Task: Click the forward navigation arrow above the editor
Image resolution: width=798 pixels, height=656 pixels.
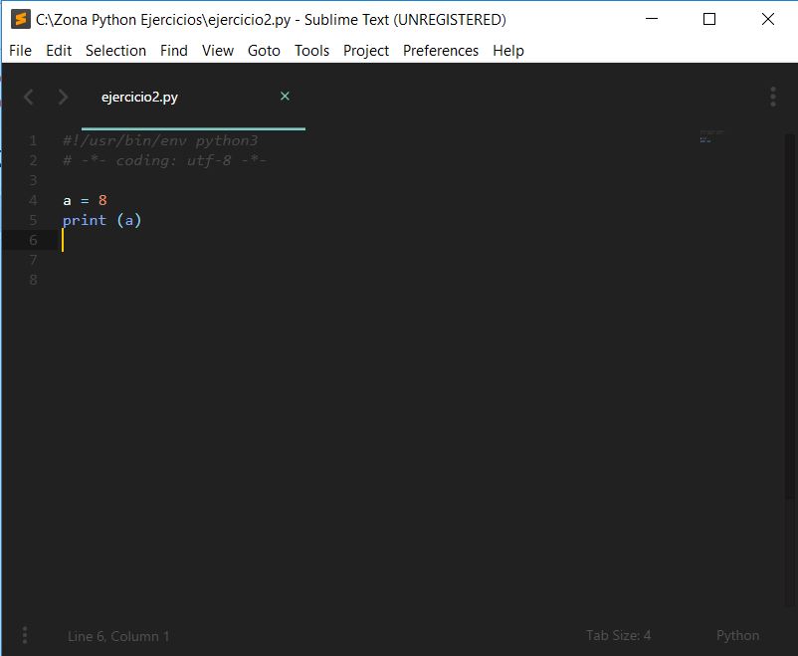Action: click(x=62, y=97)
